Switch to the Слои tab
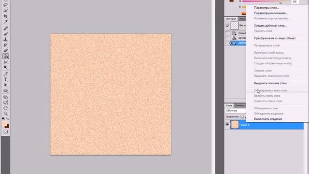The image size is (309, 174). click(x=229, y=105)
